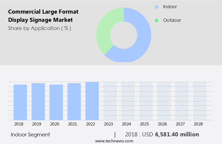Click the hatched 2025 forecast bar
Image resolution: width=222 pixels, height=144 pixels.
pos(146,101)
